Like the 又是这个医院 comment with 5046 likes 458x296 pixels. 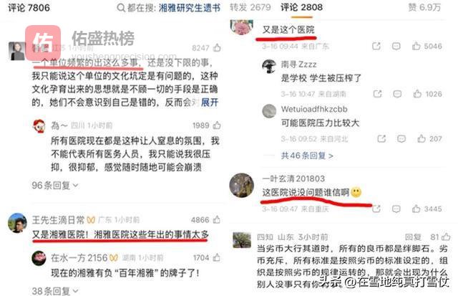[x=416, y=46]
